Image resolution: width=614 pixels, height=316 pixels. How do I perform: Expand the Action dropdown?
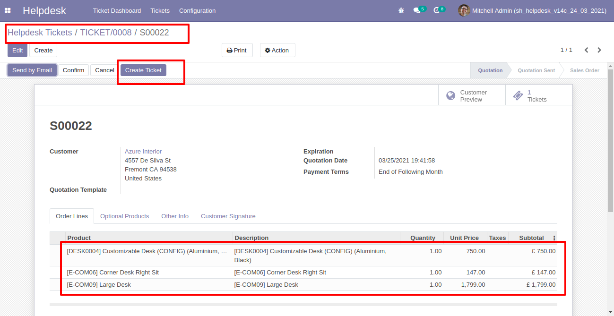277,50
